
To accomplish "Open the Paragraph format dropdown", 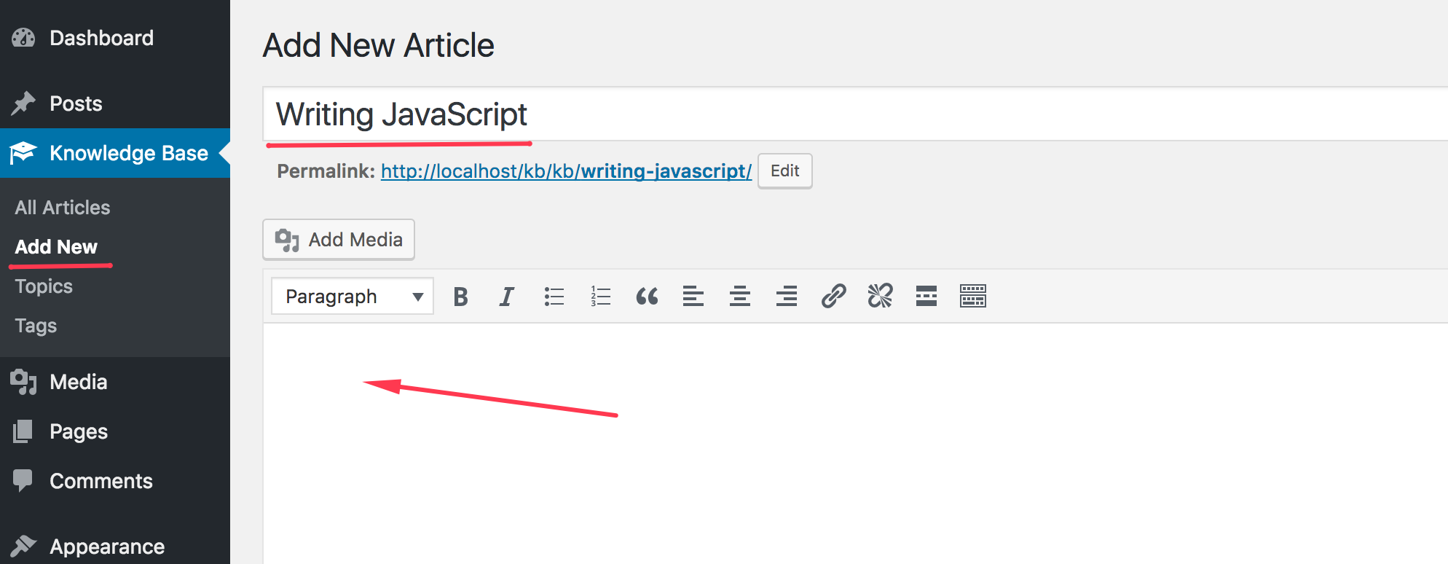I will click(353, 297).
